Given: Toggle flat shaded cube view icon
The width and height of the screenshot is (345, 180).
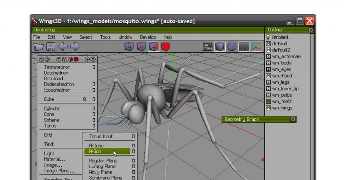Looking at the screenshot, I should click(x=220, y=47).
